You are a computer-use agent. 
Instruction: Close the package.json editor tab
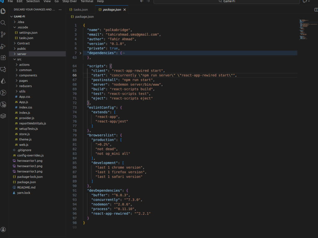pyautogui.click(x=125, y=10)
